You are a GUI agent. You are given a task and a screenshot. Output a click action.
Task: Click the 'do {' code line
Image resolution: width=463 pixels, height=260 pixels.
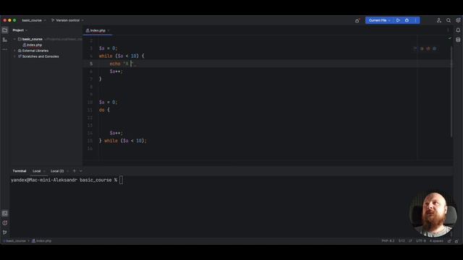point(104,110)
